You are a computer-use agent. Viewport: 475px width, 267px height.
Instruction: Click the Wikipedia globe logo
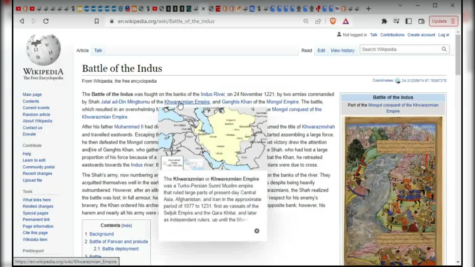pos(43,50)
